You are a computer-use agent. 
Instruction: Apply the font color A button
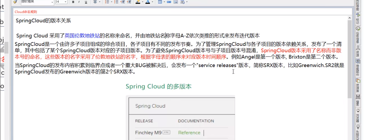(x=148, y=2)
